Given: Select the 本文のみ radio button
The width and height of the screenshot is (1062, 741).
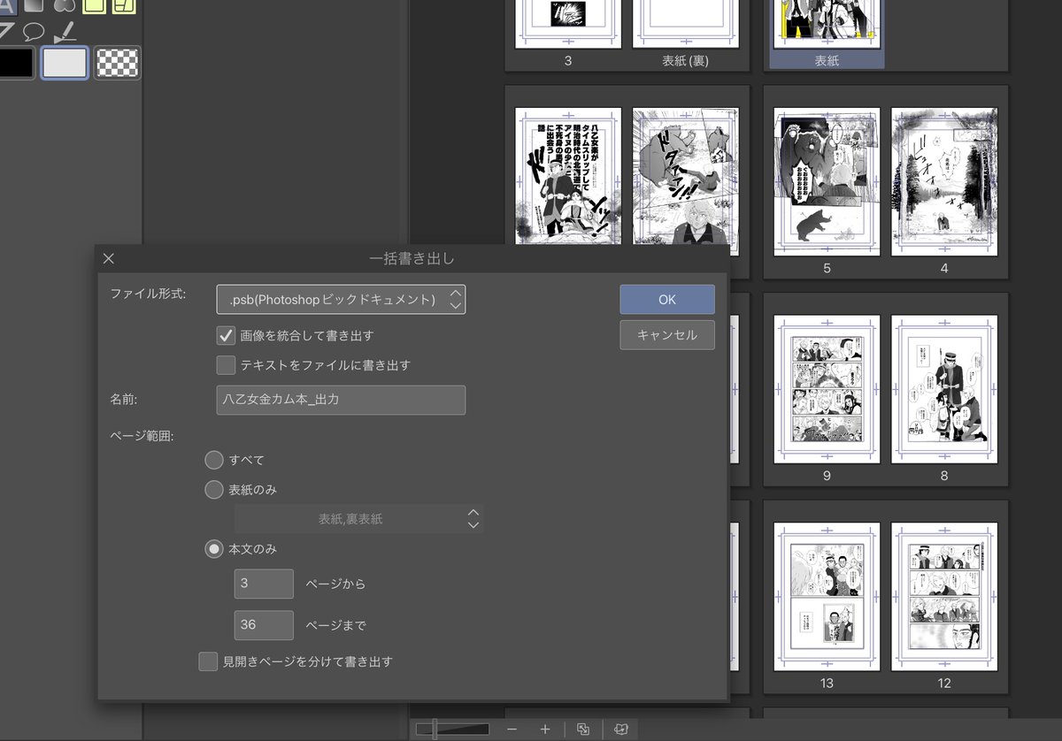Looking at the screenshot, I should (213, 549).
